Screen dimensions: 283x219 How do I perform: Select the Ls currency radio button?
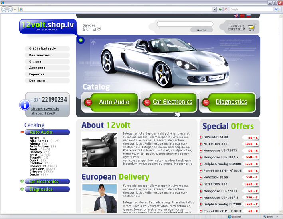point(99,29)
